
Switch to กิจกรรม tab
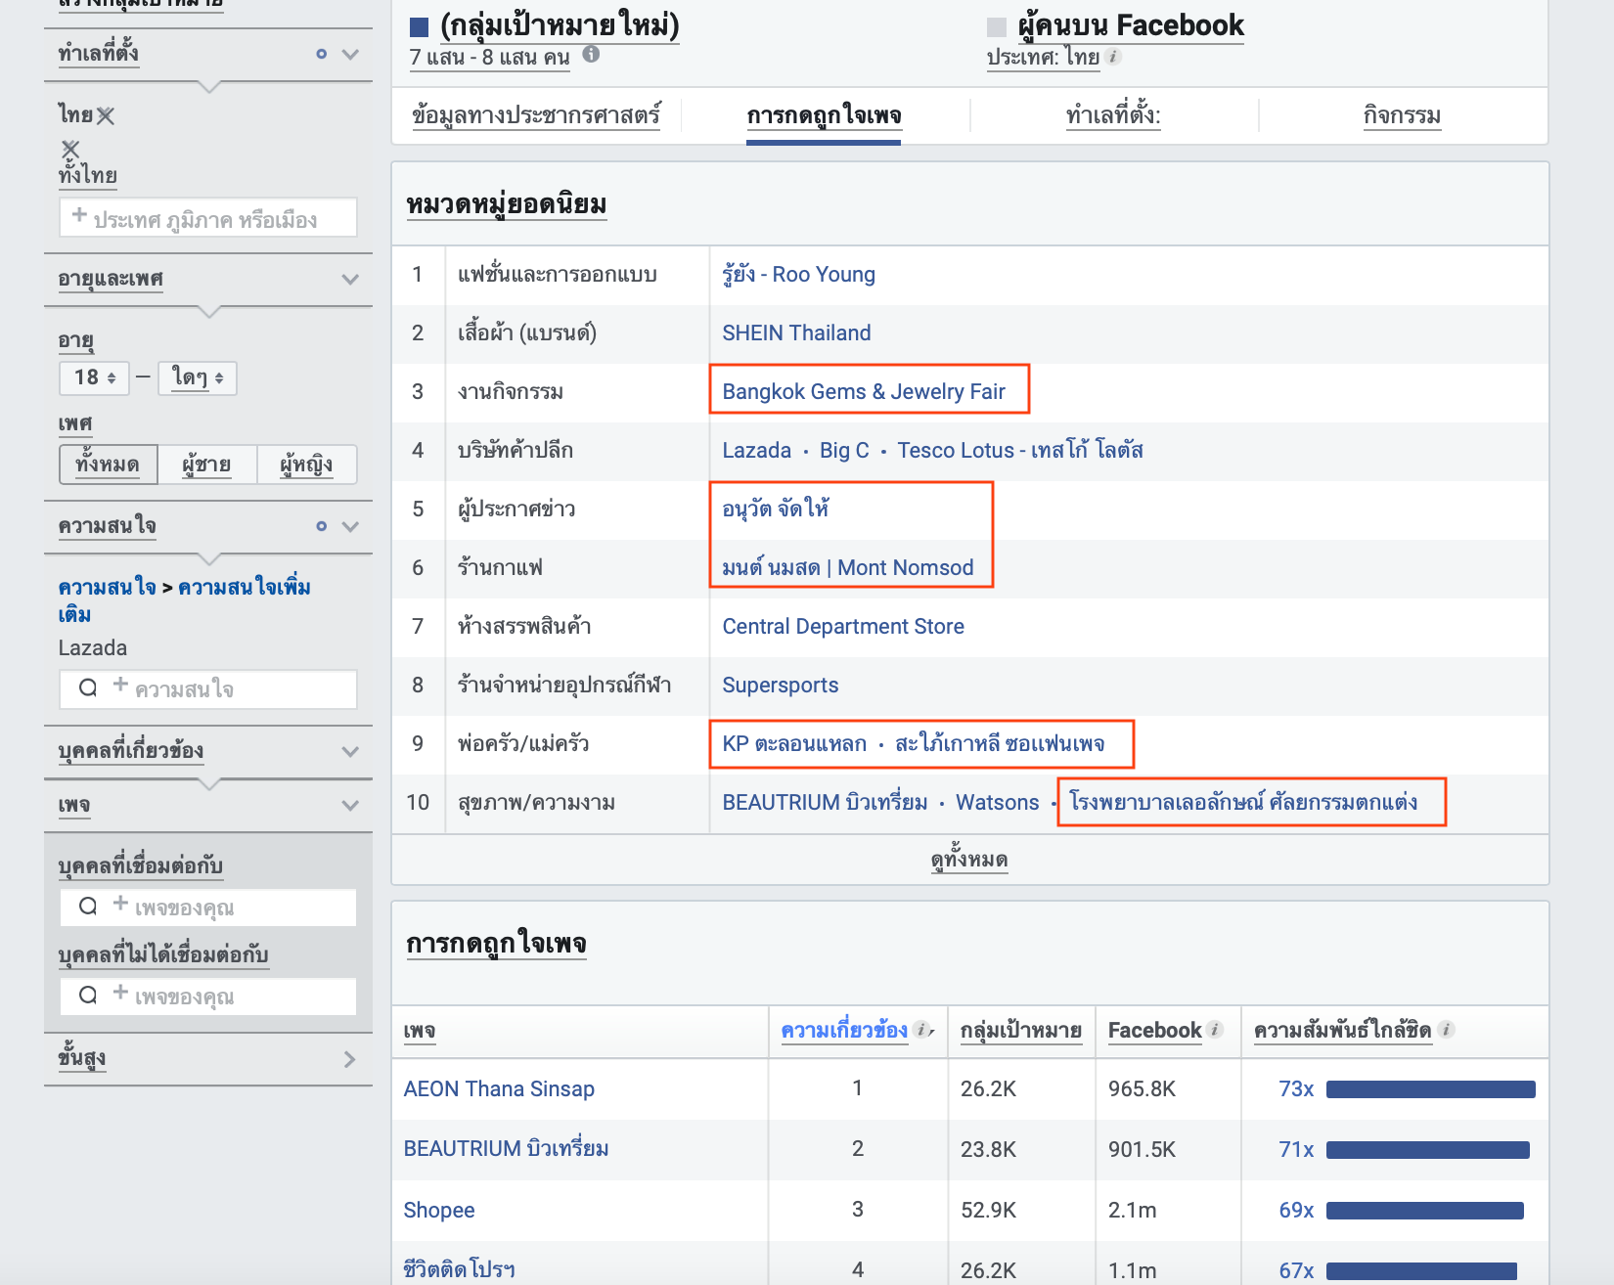tap(1402, 115)
